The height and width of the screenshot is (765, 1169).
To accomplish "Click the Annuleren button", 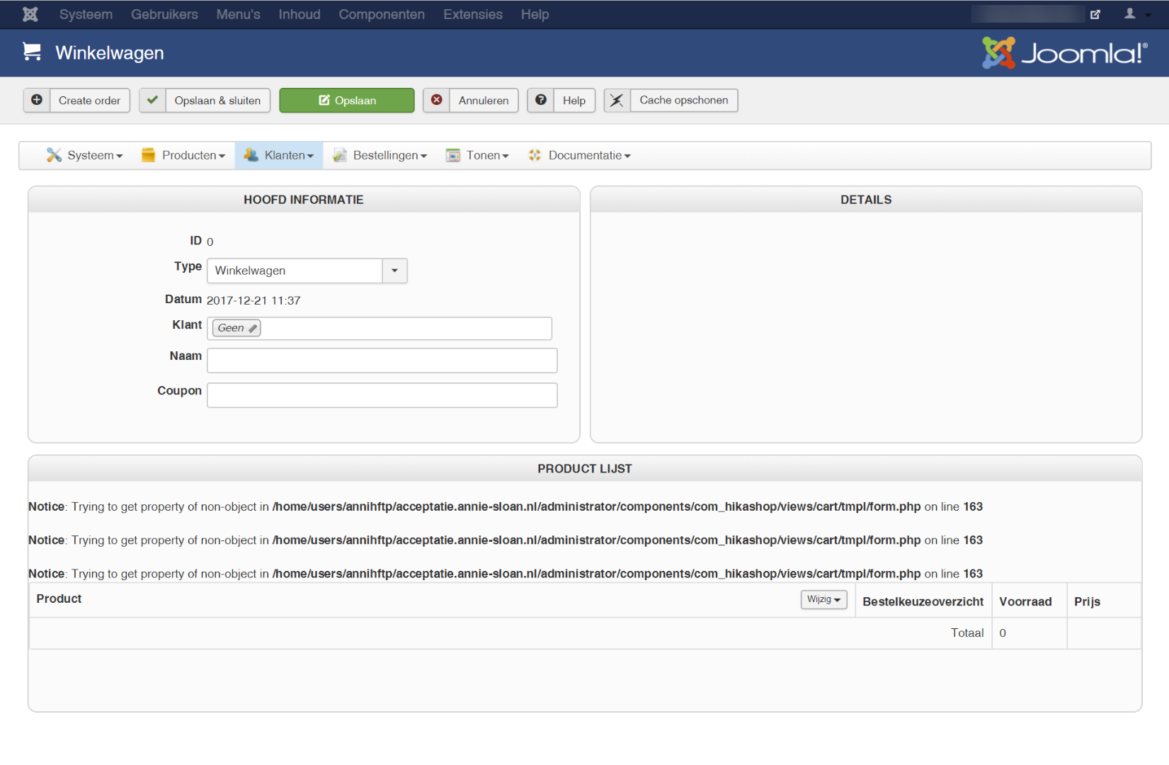I will coord(471,100).
